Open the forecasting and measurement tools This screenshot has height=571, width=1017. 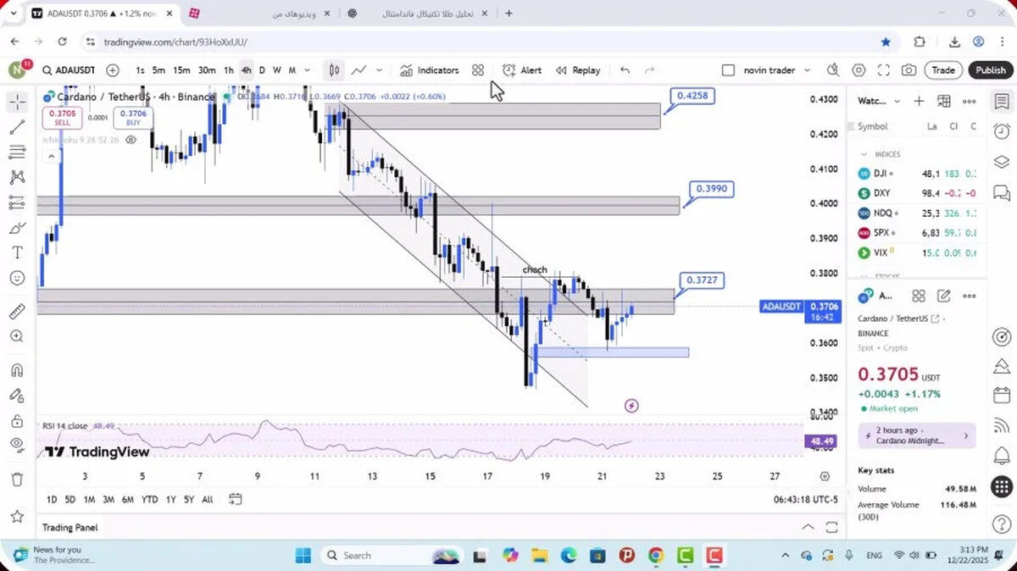[17, 202]
